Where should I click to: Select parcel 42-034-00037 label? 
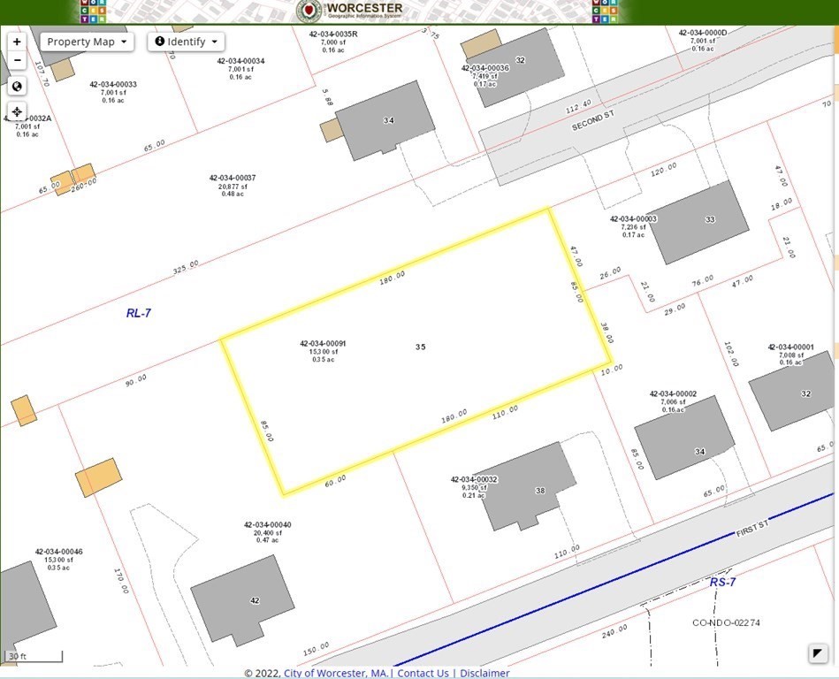[x=233, y=185]
